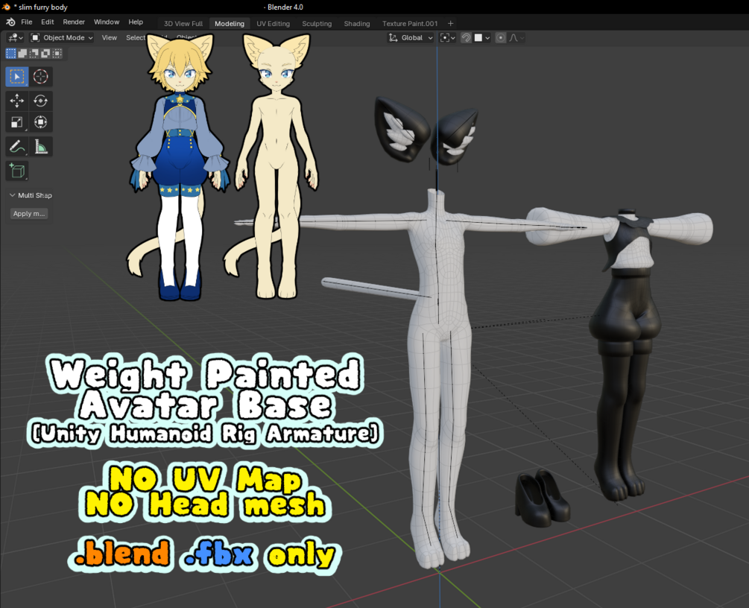The image size is (749, 608).
Task: Switch to the Modeling workspace tab
Action: point(230,23)
